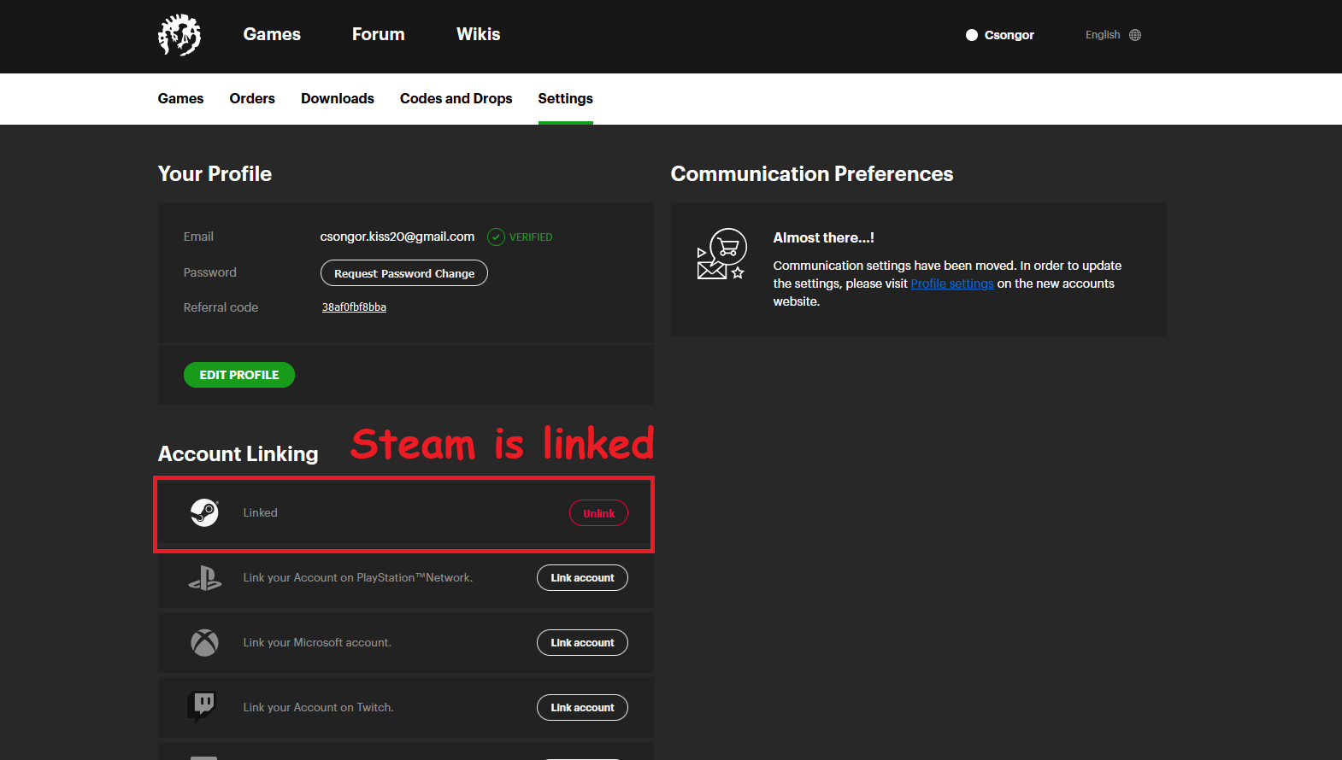Click the green EDIT PROFILE button

pyautogui.click(x=239, y=375)
